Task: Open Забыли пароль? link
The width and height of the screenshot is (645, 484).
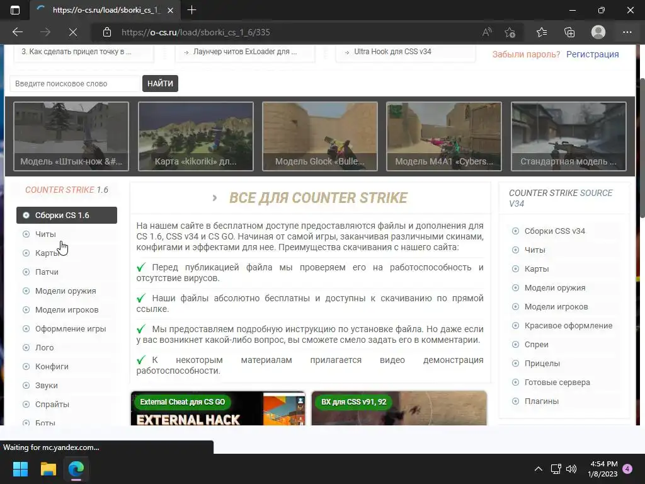Action: coord(526,54)
